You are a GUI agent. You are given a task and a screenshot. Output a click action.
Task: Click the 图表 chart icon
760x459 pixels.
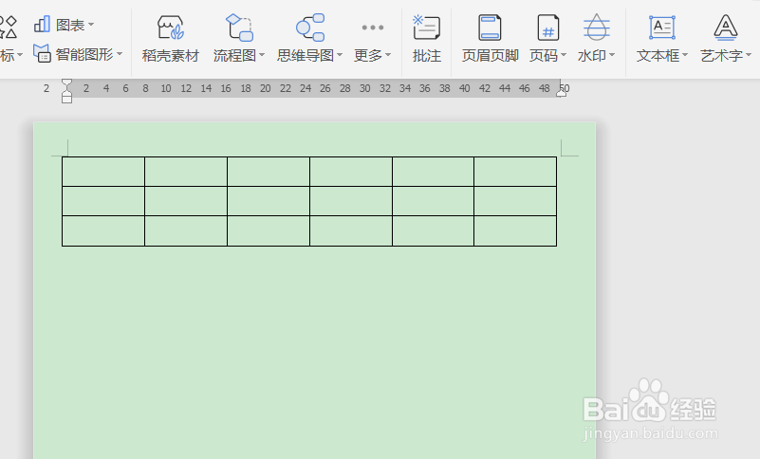coord(42,24)
